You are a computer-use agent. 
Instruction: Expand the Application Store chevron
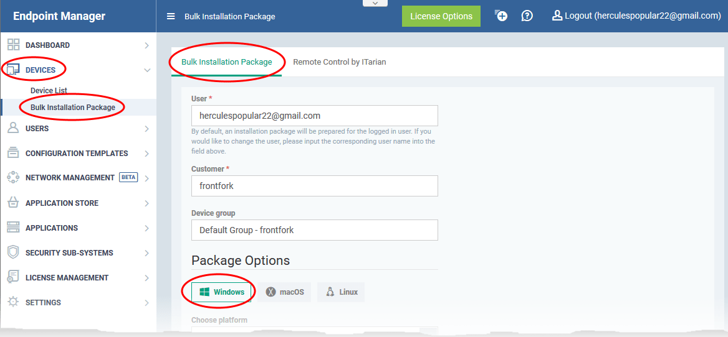tap(146, 203)
